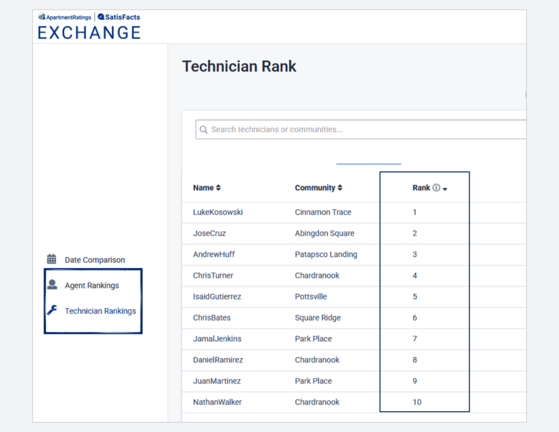Image resolution: width=559 pixels, height=432 pixels.
Task: Select Technician Rankings in the sidebar
Action: pyautogui.click(x=100, y=311)
